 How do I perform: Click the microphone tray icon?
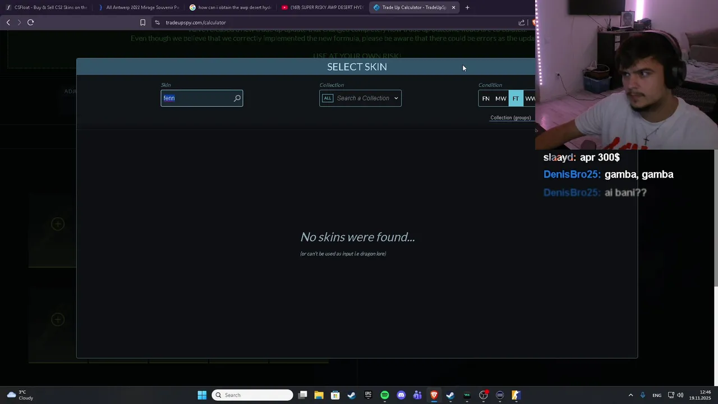pyautogui.click(x=643, y=395)
